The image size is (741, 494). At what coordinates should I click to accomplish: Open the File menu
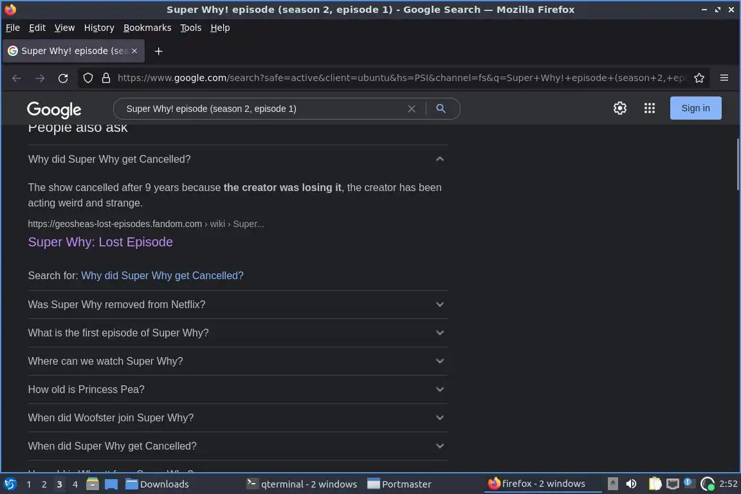coord(13,28)
